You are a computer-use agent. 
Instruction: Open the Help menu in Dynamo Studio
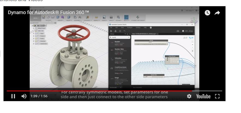click(145, 28)
